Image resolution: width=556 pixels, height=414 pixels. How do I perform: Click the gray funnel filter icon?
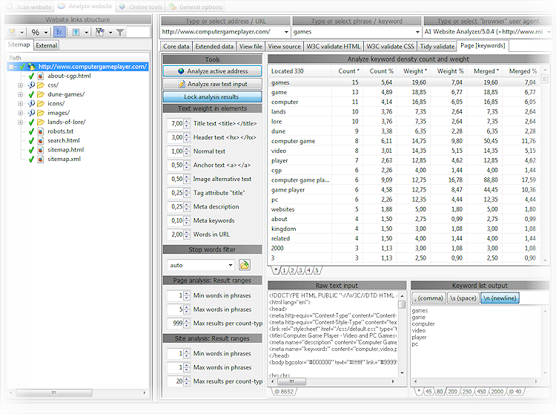click(x=120, y=33)
